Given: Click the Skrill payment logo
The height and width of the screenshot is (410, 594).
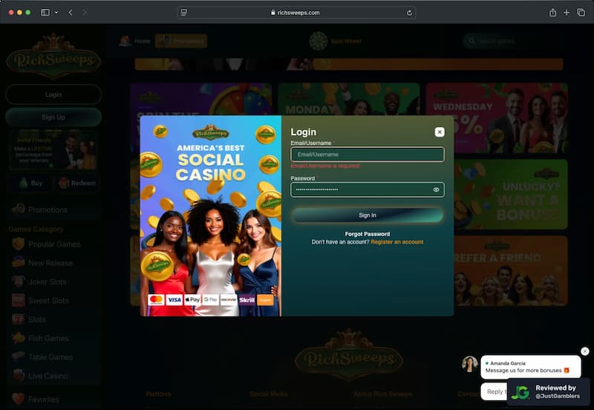Looking at the screenshot, I should [247, 300].
